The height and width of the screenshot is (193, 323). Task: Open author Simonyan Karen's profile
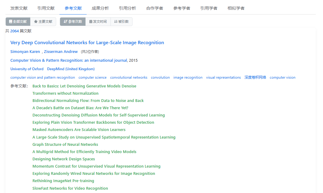[x=25, y=52]
